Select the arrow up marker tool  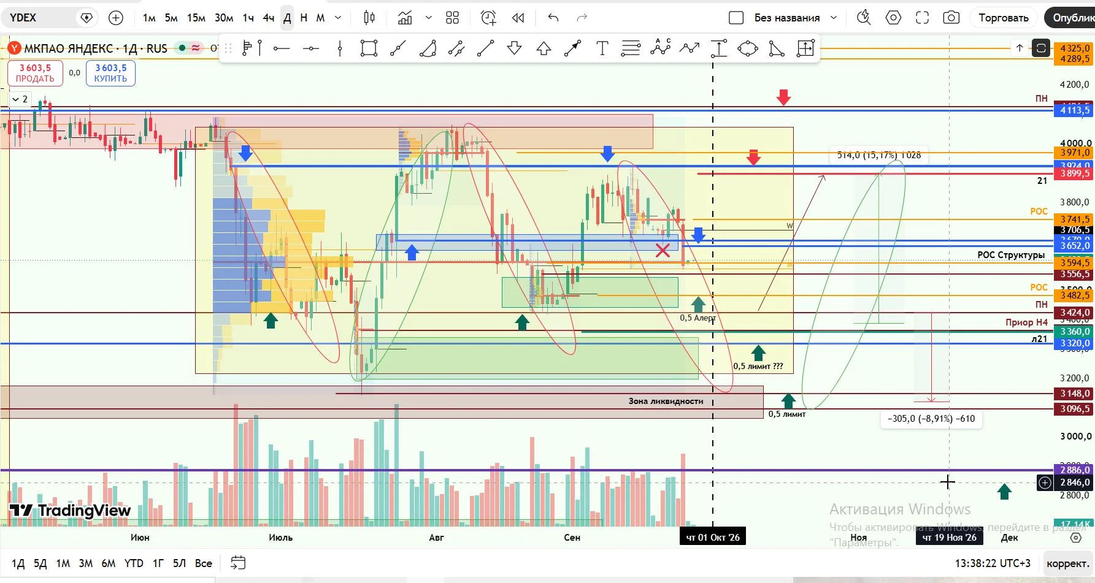coord(544,48)
